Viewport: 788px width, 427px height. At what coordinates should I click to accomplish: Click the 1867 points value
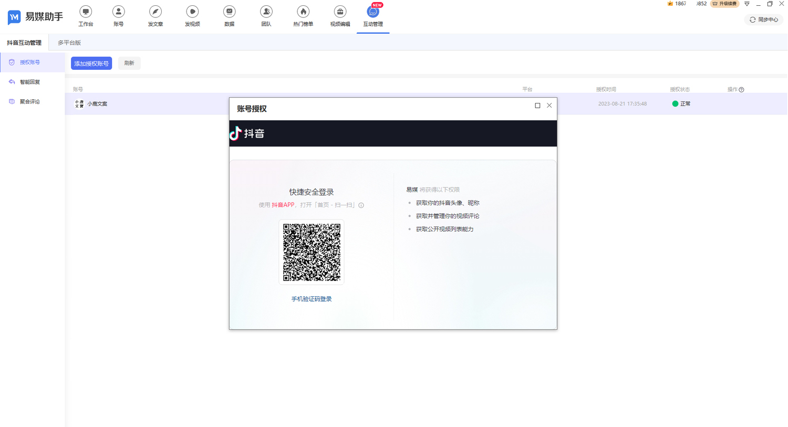pos(680,4)
